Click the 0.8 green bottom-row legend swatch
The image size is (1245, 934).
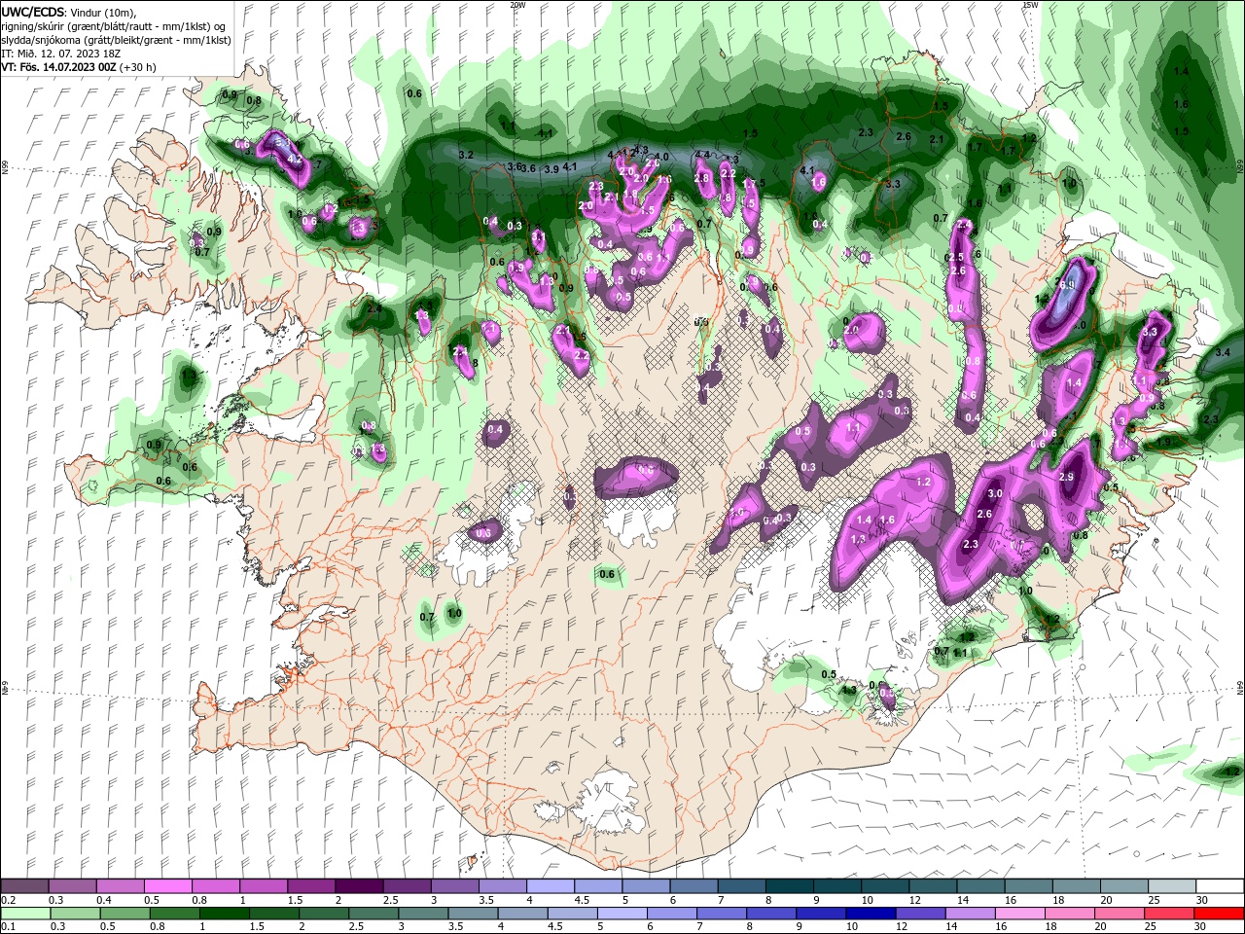pos(175,913)
